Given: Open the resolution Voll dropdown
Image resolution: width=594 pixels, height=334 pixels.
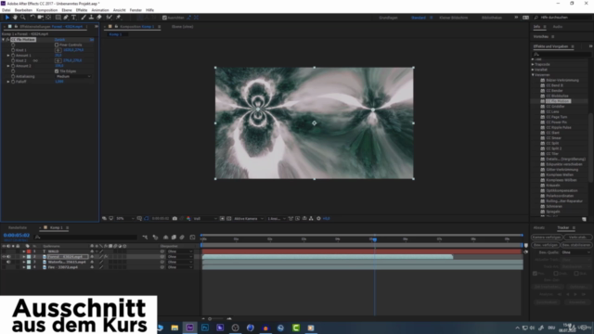Looking at the screenshot, I should tap(205, 219).
